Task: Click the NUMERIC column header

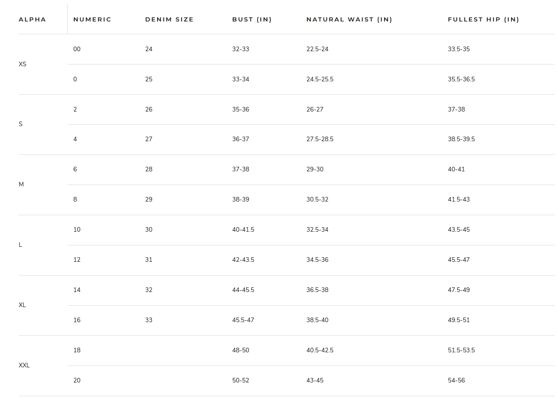Action: (92, 20)
